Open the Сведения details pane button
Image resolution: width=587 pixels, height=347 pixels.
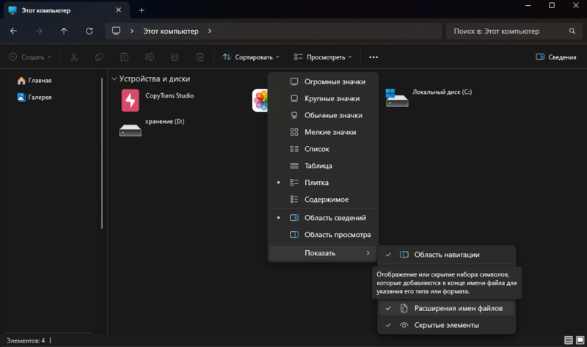[x=556, y=57]
